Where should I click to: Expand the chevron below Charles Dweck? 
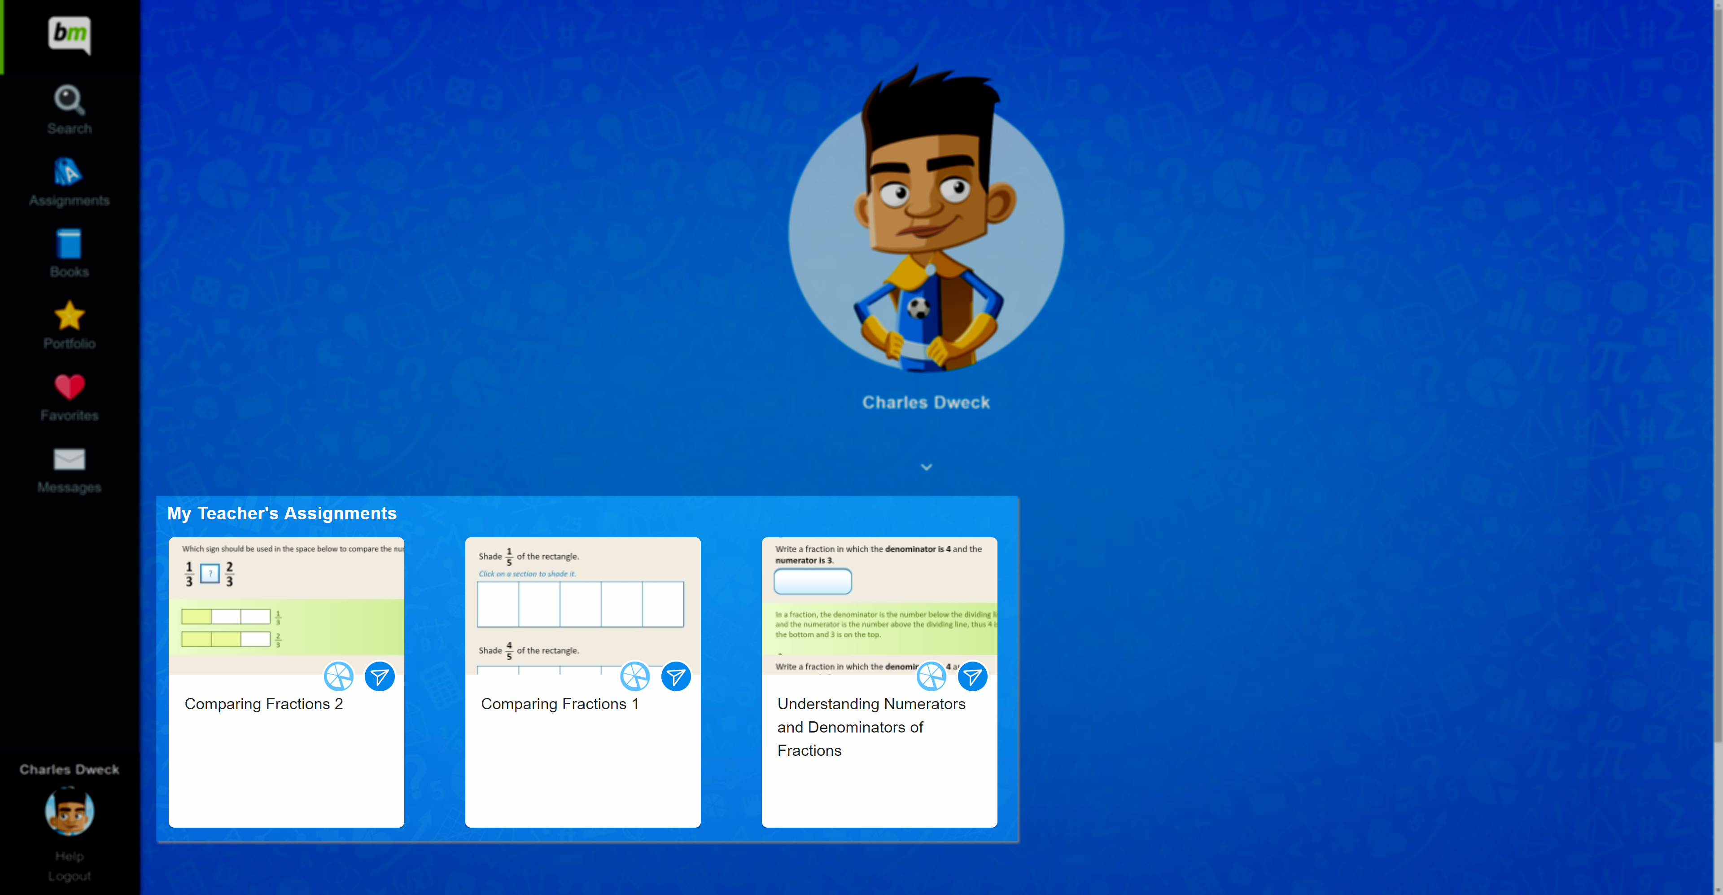click(x=926, y=467)
